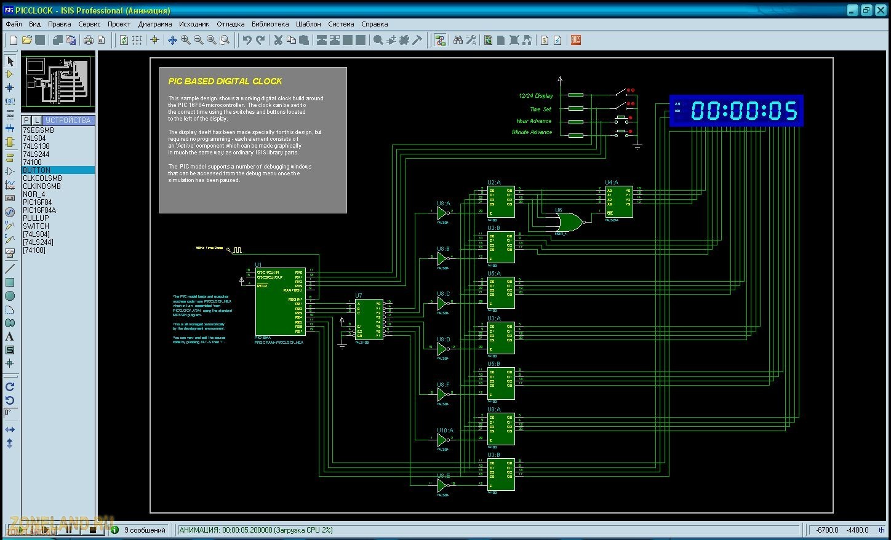The width and height of the screenshot is (891, 540).
Task: Pick the 2D text tool
Action: click(x=10, y=336)
